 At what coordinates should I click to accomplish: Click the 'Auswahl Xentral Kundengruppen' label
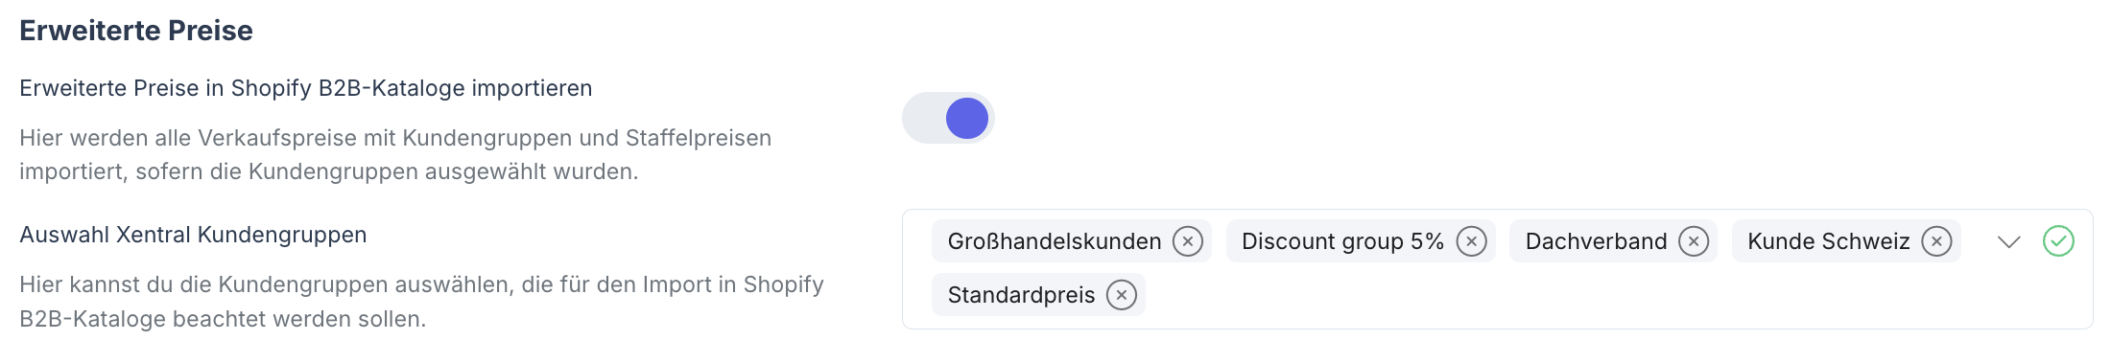click(193, 235)
